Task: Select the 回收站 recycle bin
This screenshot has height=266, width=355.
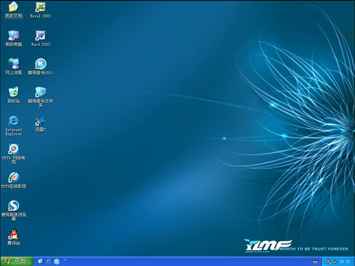Action: 14,95
